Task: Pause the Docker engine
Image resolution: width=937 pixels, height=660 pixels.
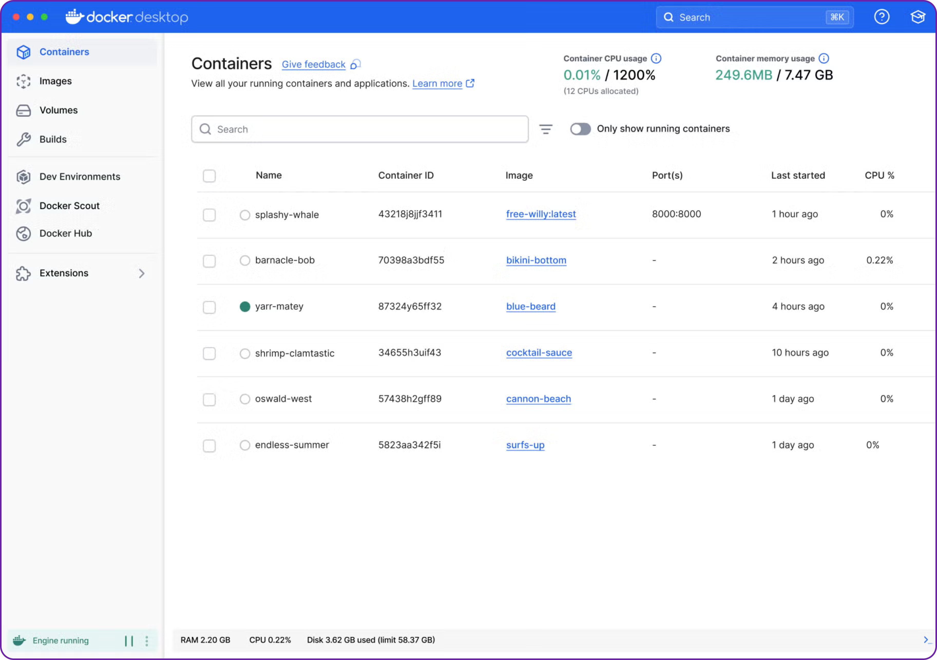Action: pyautogui.click(x=129, y=640)
